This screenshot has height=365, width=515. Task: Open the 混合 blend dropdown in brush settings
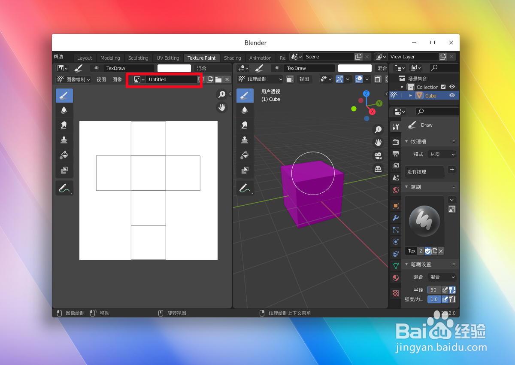pyautogui.click(x=441, y=277)
